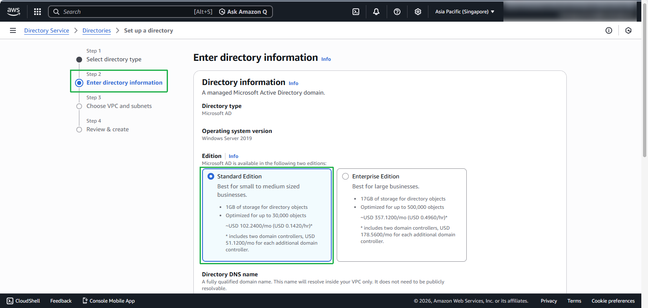This screenshot has width=648, height=308.
Task: Click the search input field
Action: click(x=125, y=12)
